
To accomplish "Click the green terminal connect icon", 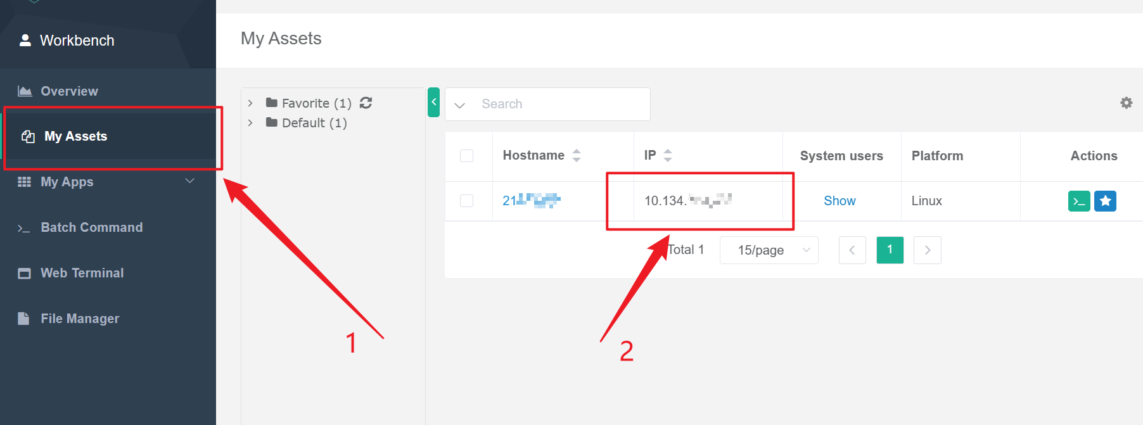I will click(1079, 201).
